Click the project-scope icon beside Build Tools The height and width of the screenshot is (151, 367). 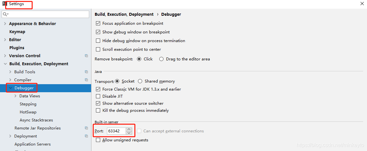(86, 72)
